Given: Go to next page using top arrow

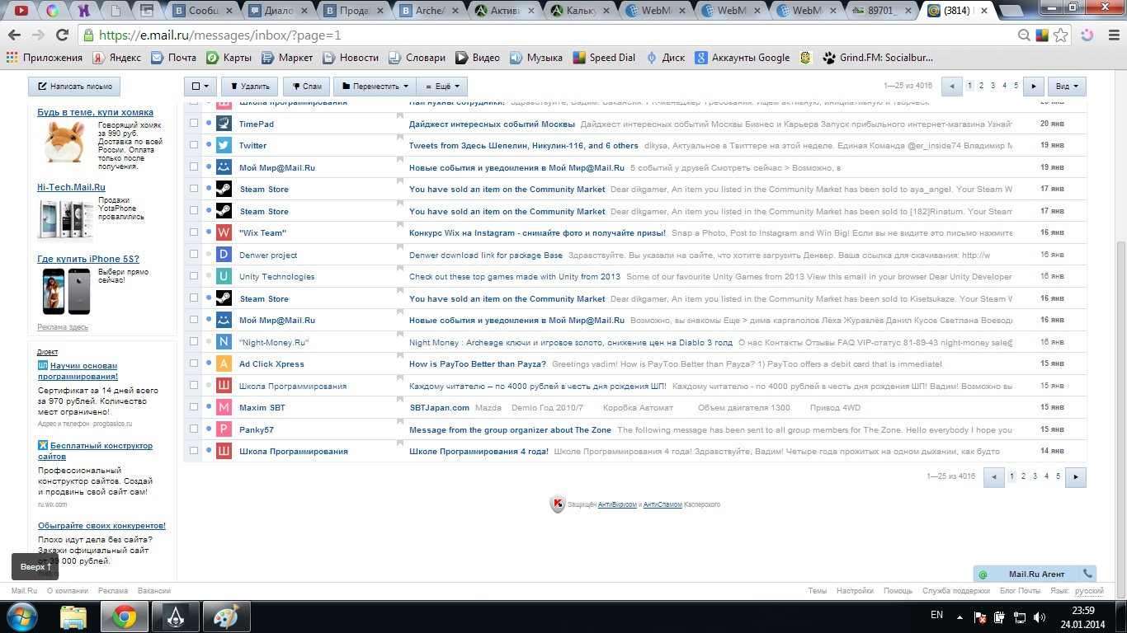Looking at the screenshot, I should click(x=1034, y=86).
